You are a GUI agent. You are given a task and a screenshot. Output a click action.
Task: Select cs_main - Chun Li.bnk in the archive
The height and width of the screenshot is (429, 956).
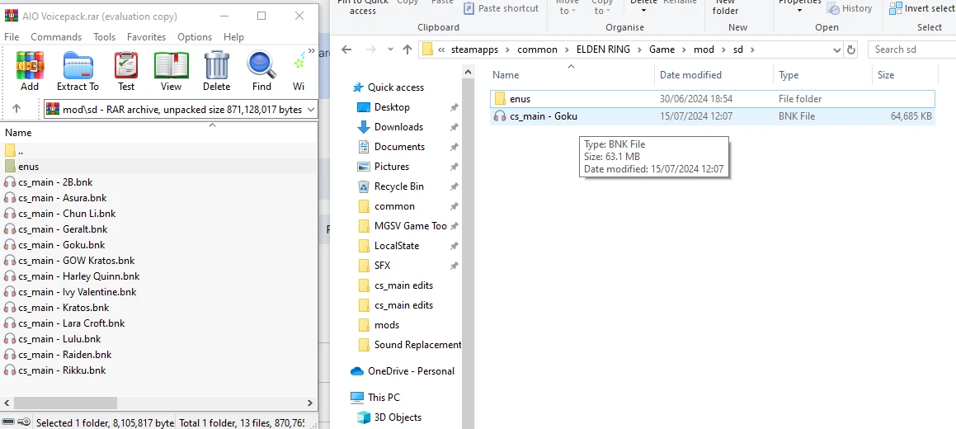[59, 214]
